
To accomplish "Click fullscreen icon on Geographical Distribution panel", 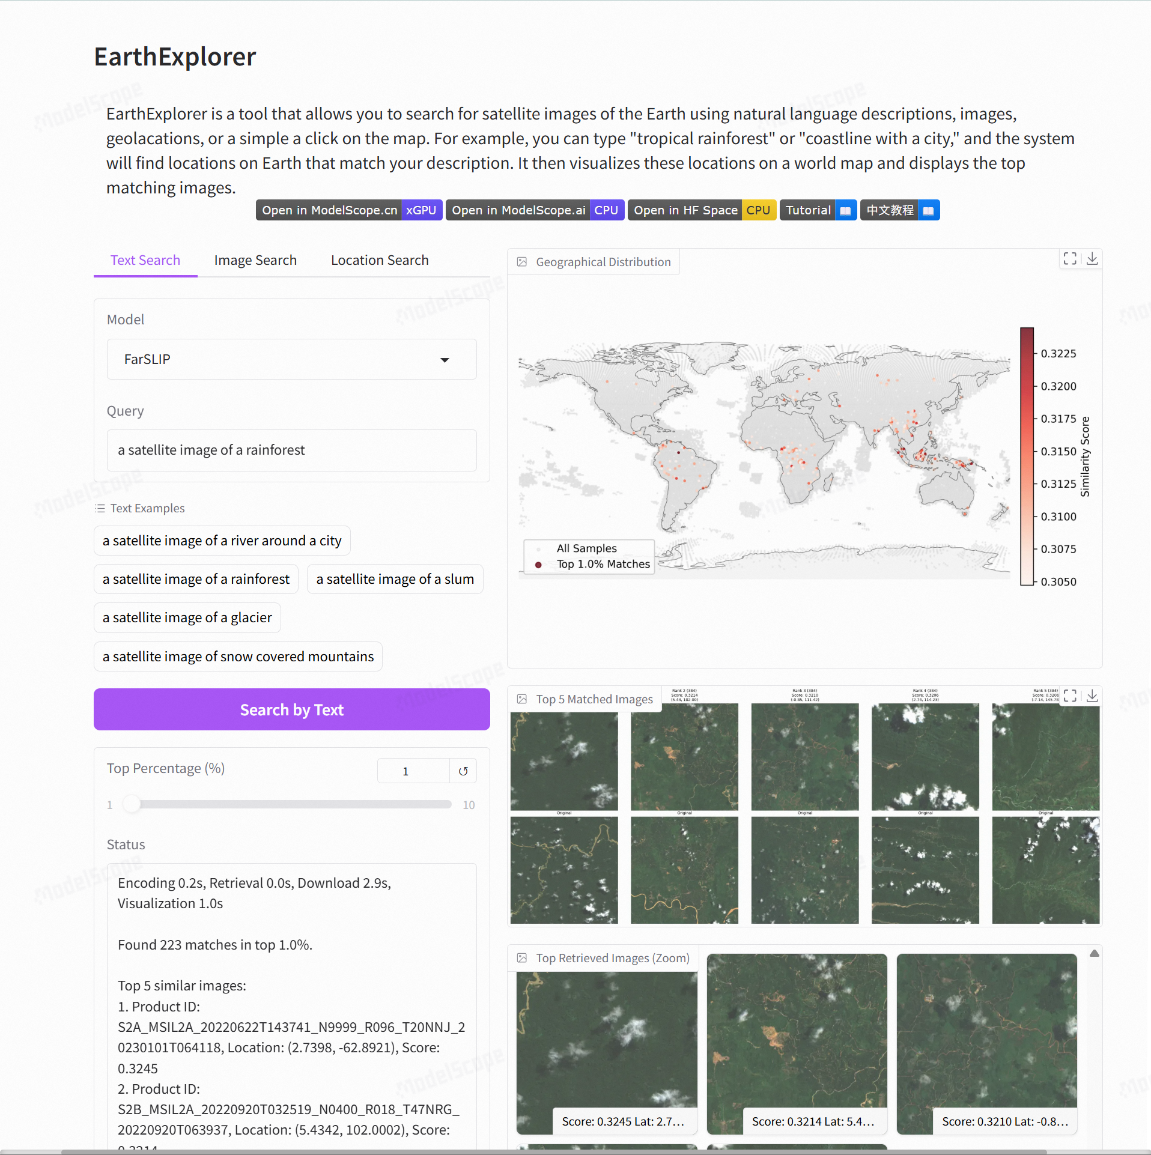I will tap(1070, 259).
